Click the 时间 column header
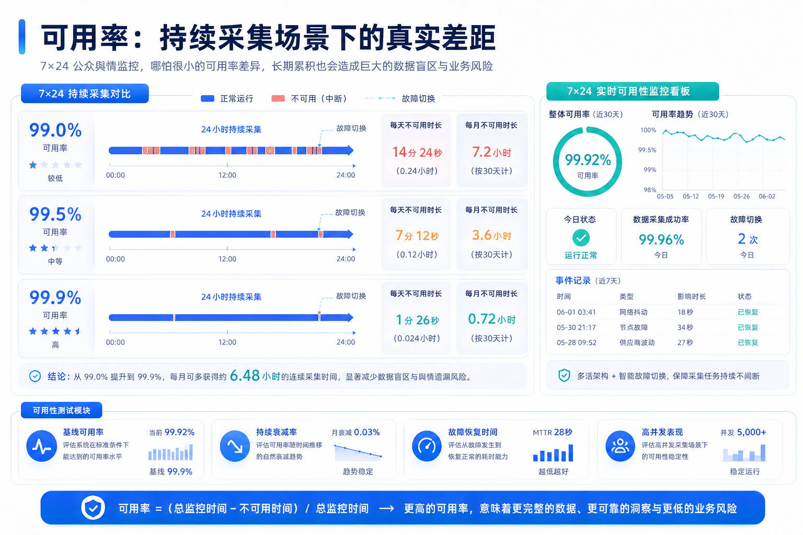Screen dimensions: 803x535 tap(564, 296)
